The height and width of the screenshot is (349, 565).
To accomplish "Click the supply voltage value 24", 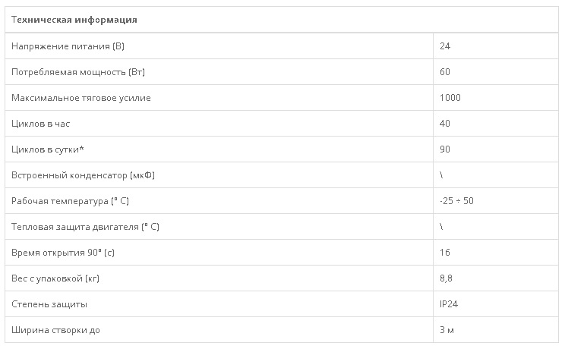I will click(x=445, y=46).
